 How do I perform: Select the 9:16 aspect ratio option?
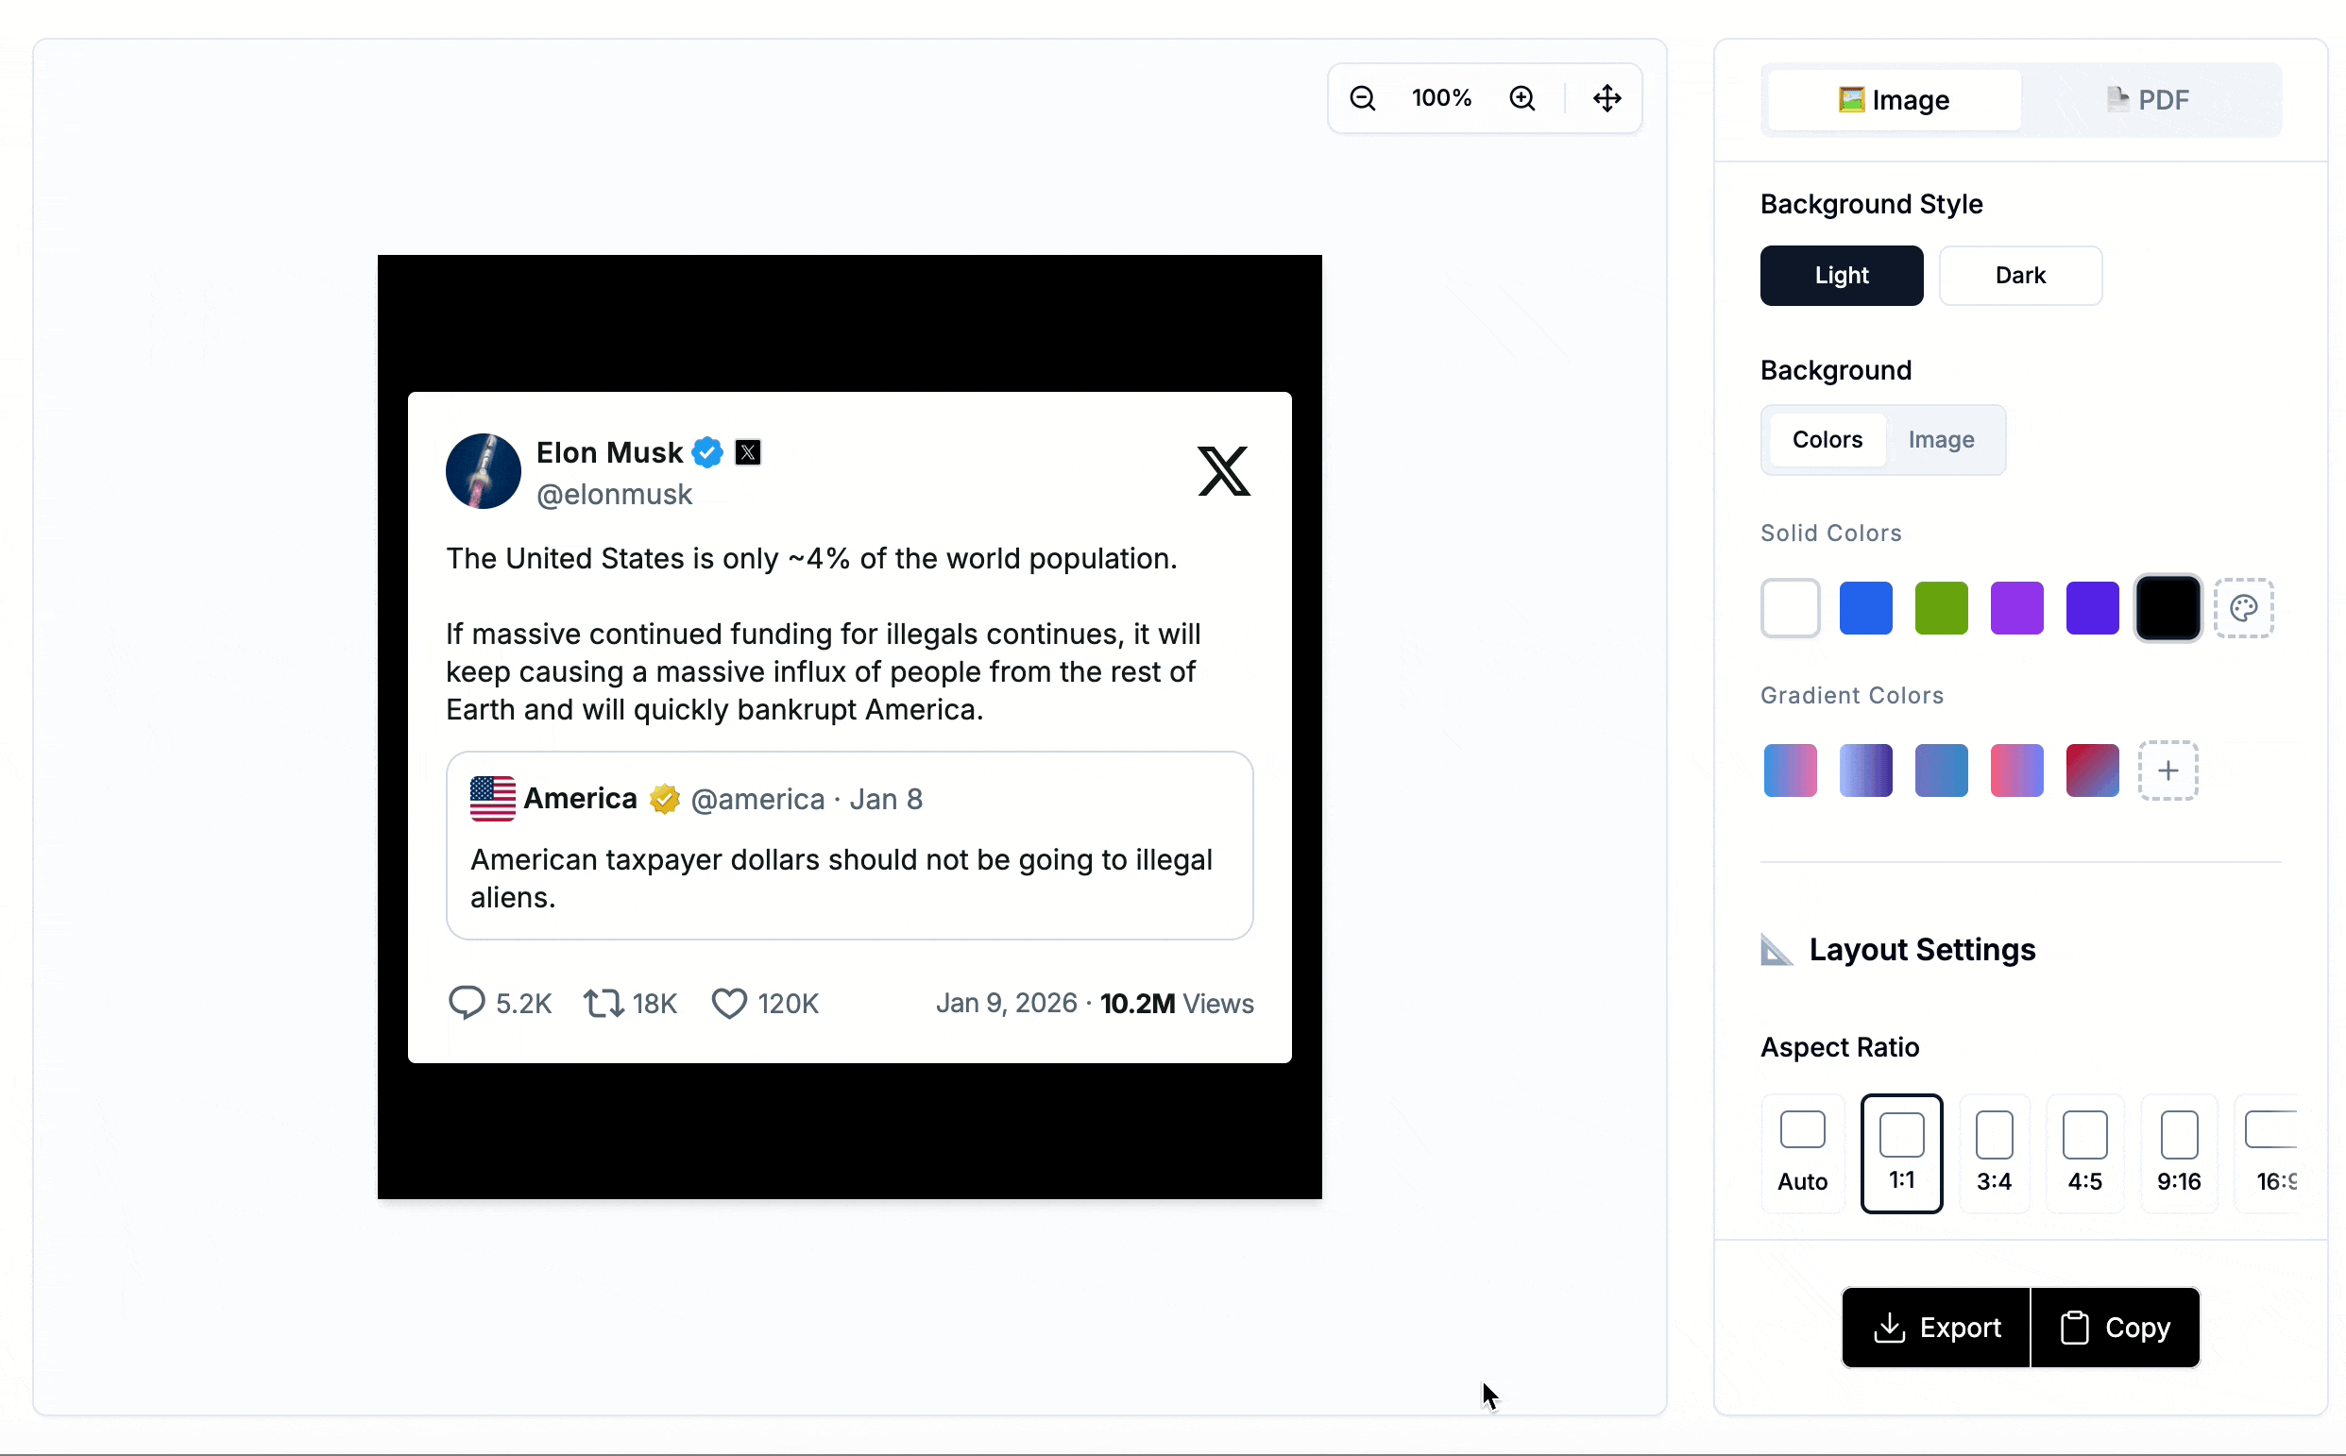click(2178, 1152)
